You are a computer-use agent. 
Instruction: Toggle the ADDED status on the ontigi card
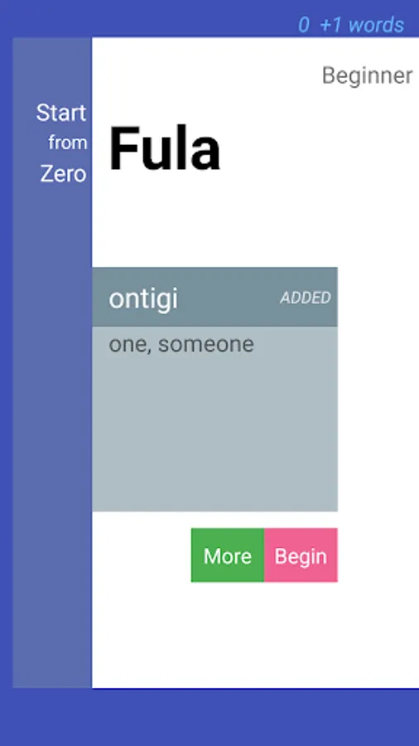[305, 298]
